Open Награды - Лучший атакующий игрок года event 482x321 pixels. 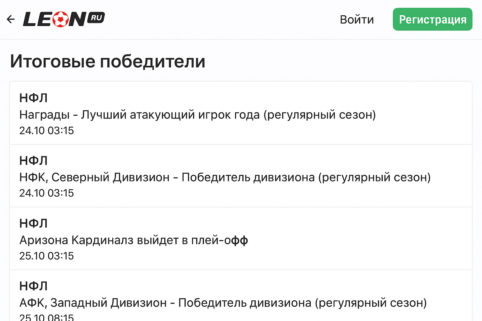coord(197,115)
